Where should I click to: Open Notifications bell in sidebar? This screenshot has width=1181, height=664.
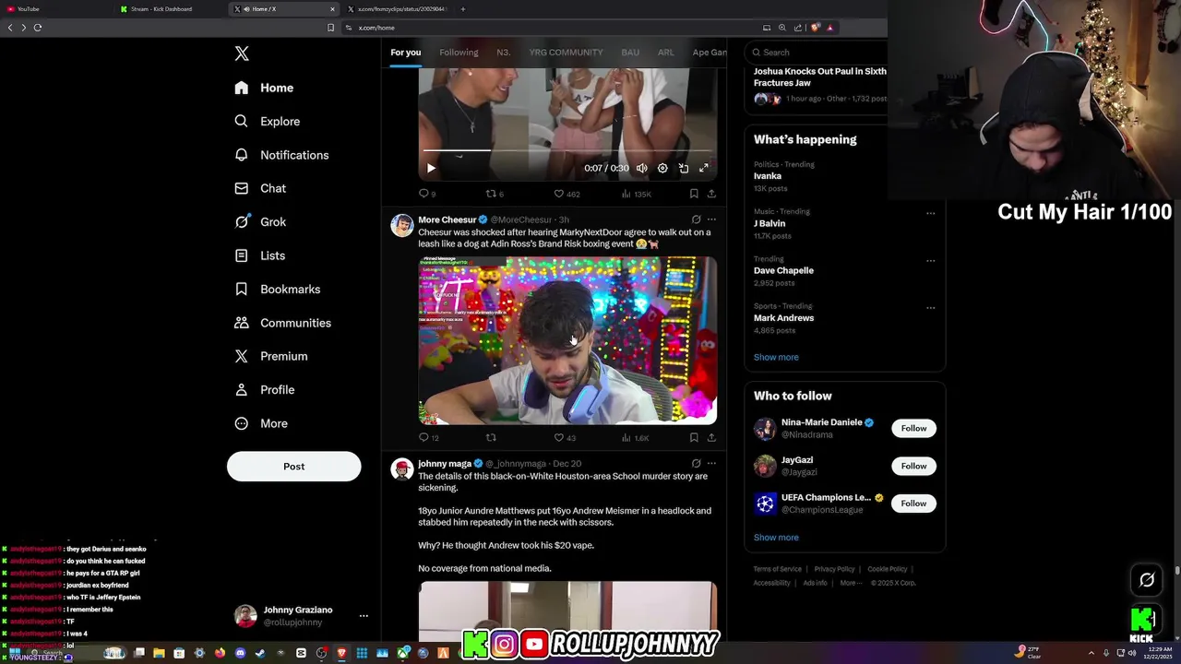tap(241, 155)
